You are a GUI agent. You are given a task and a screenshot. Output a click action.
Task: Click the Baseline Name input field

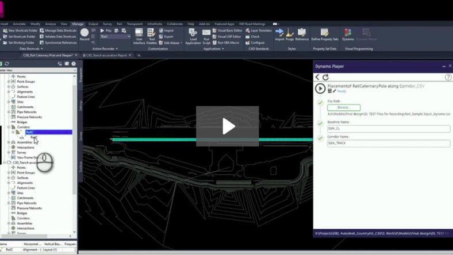389,129
